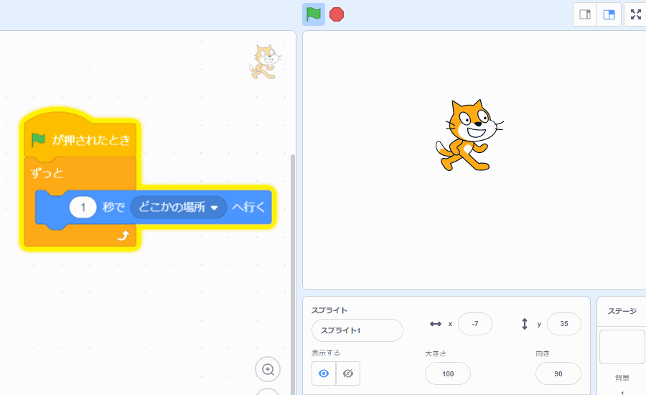This screenshot has width=646, height=395.
Task: Click the スプライト panel heading
Action: point(329,310)
